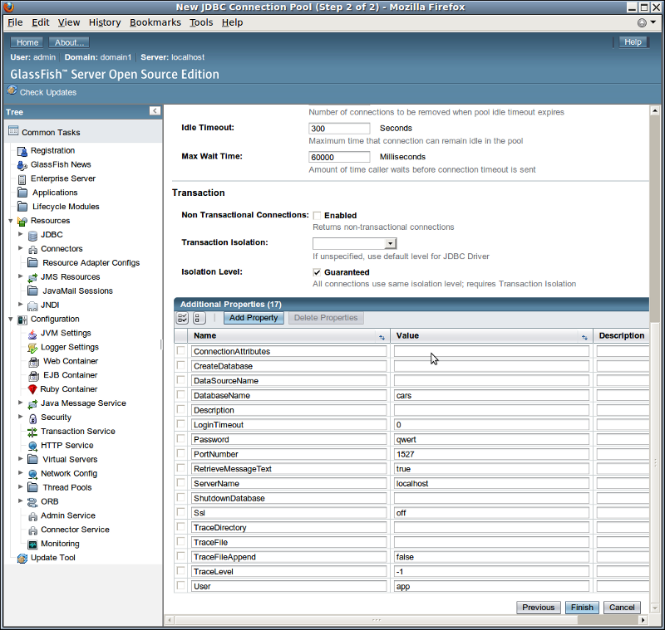The image size is (665, 630).
Task: Click the Add Property button
Action: tap(254, 318)
